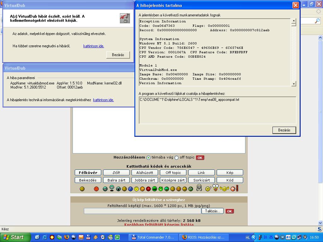Click the image file path input field
Viewport: 323px width, 242px height.
pyautogui.click(x=143, y=211)
